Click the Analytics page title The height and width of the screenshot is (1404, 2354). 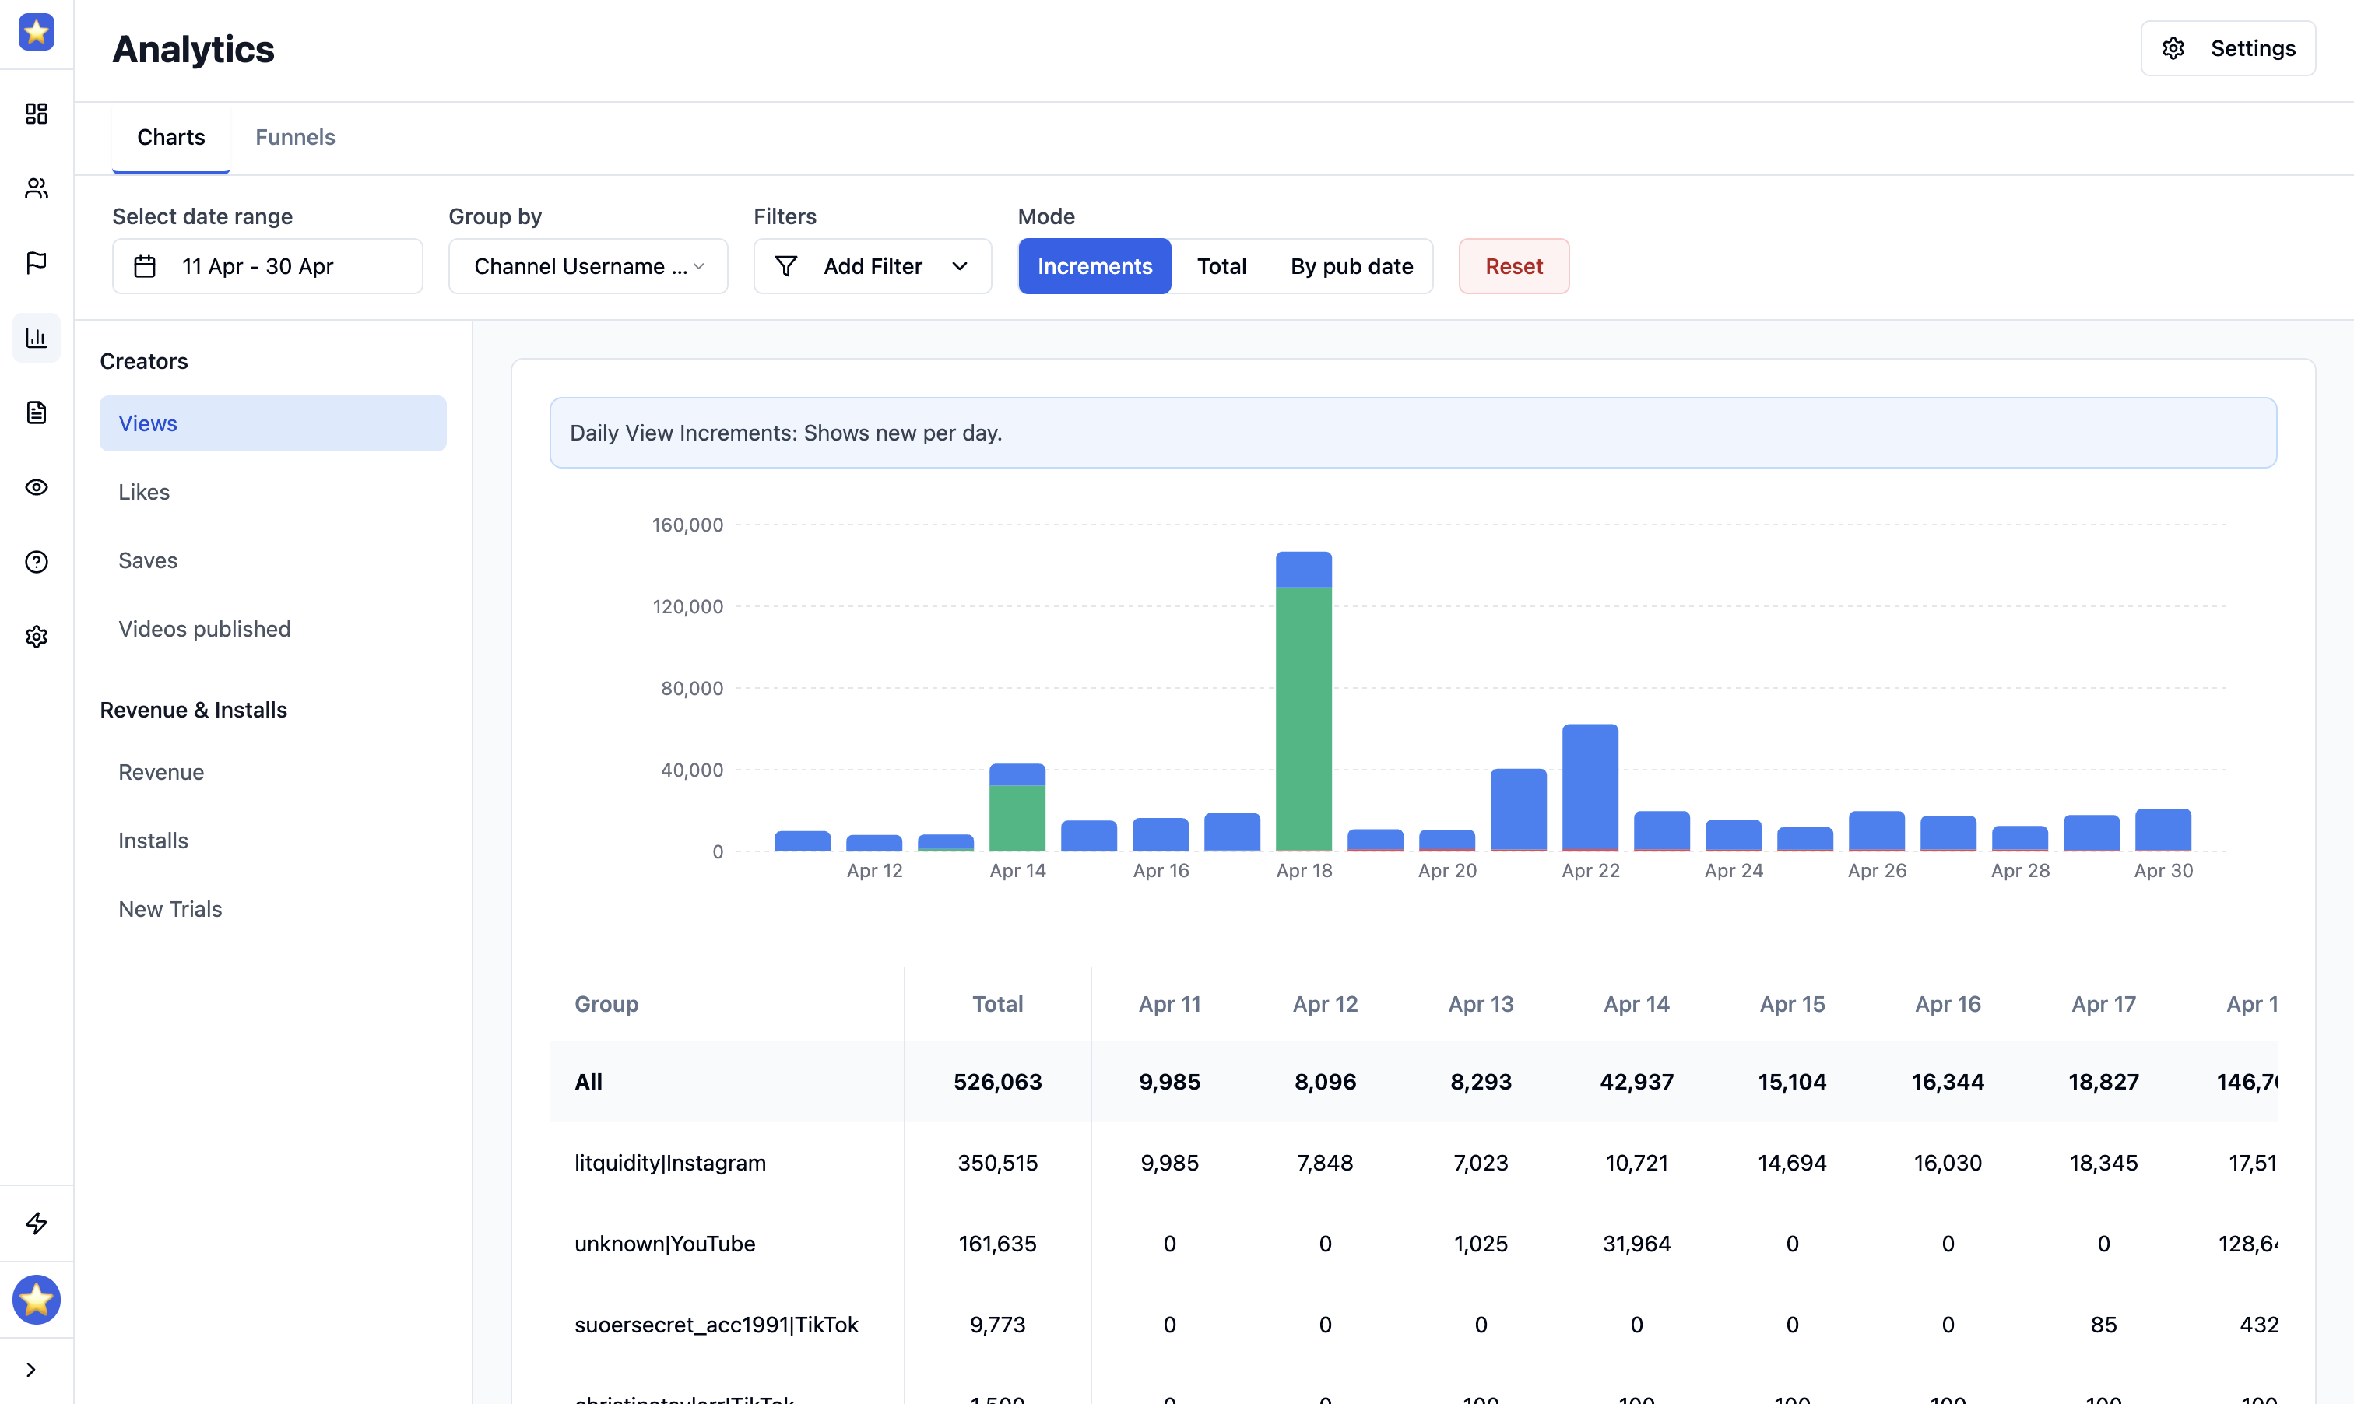pos(193,49)
